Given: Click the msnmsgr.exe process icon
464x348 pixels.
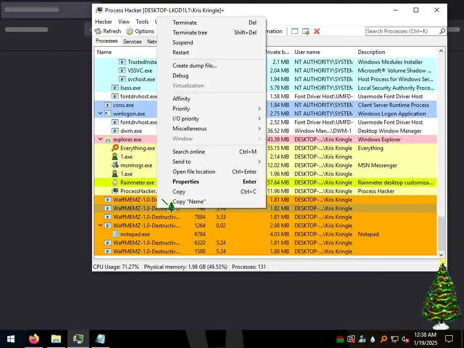Looking at the screenshot, I should point(115,165).
